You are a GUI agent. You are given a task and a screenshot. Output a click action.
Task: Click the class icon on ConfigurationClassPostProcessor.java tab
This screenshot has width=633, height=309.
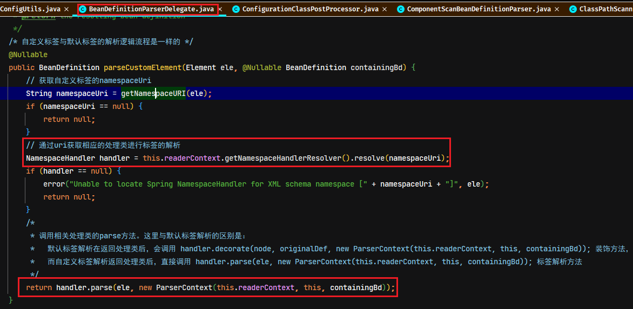pos(236,9)
